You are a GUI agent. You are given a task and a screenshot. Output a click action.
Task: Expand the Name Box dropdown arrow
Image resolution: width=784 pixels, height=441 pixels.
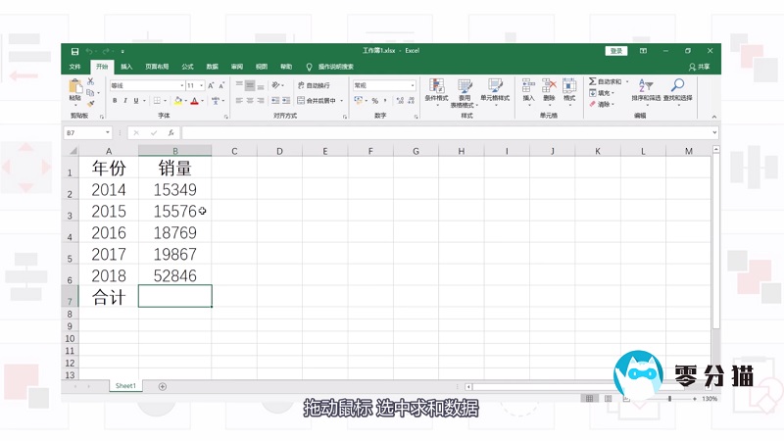(x=107, y=132)
